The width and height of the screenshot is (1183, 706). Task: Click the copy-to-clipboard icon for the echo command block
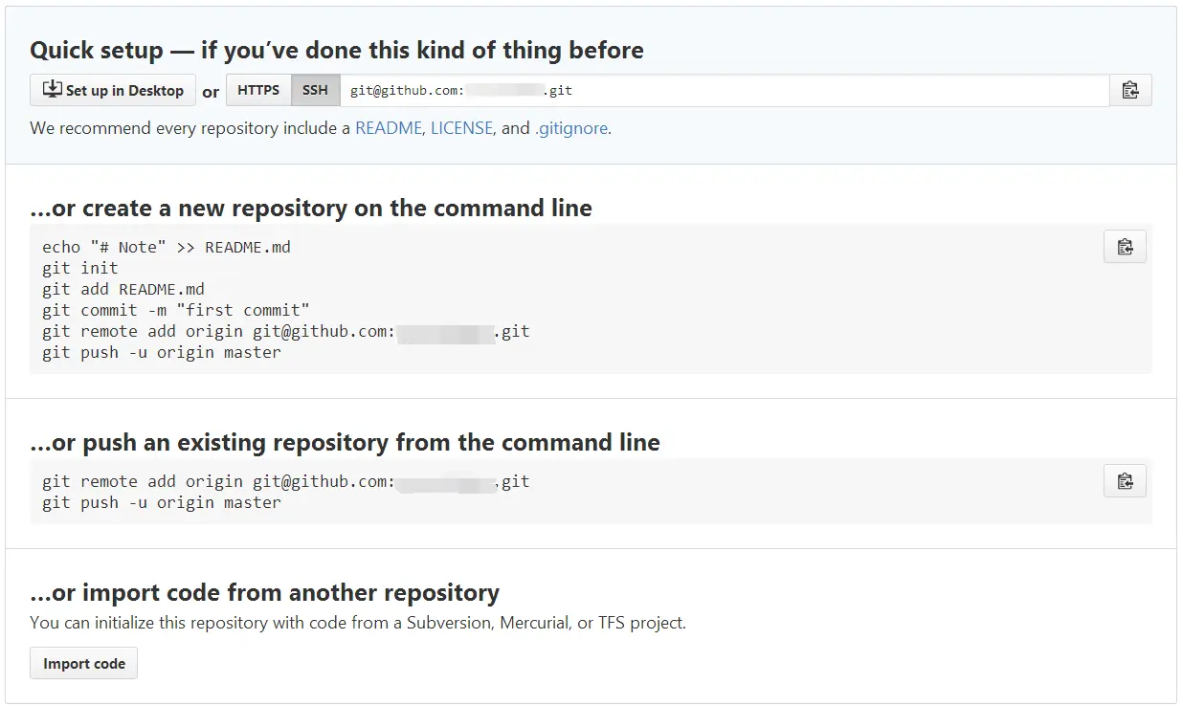tap(1125, 246)
